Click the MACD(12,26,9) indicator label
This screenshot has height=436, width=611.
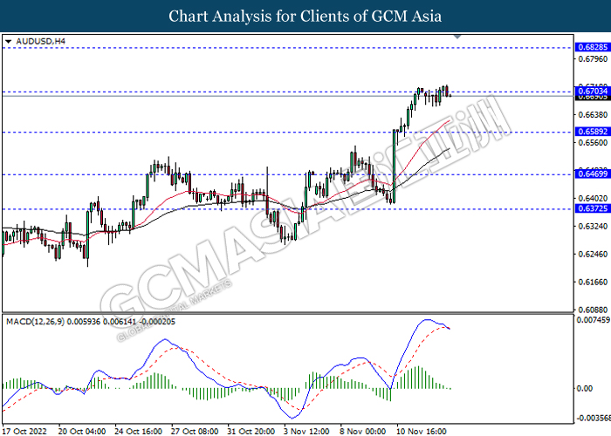[91, 322]
